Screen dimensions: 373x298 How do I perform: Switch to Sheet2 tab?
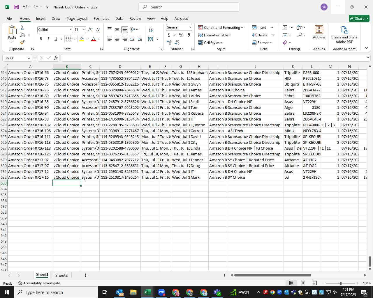61,275
